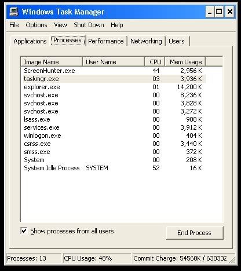
Task: Select the winlogon.exe process row
Action: click(x=114, y=135)
